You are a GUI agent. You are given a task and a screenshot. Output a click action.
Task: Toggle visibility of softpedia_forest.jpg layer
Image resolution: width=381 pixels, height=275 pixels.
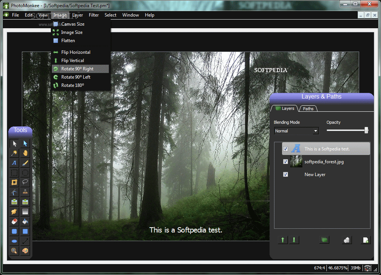285,162
